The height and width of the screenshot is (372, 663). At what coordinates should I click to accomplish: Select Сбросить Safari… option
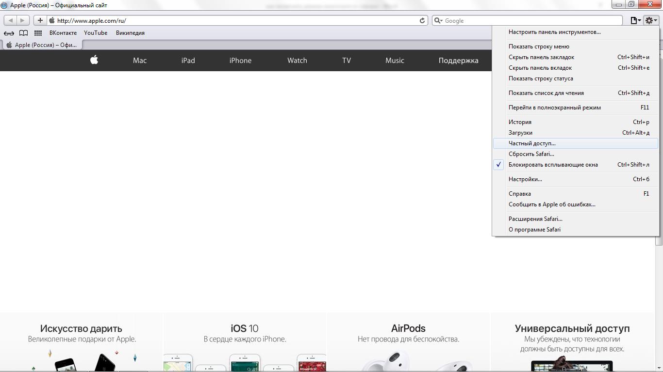click(576, 154)
